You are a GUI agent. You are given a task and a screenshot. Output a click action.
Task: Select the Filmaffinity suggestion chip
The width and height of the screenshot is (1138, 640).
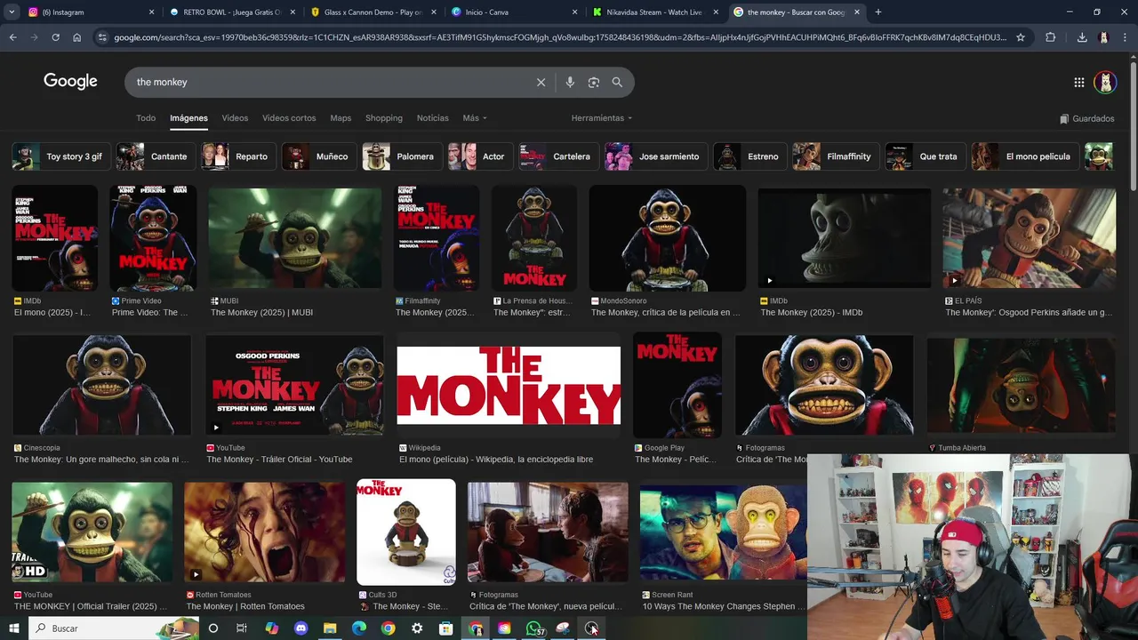836,156
